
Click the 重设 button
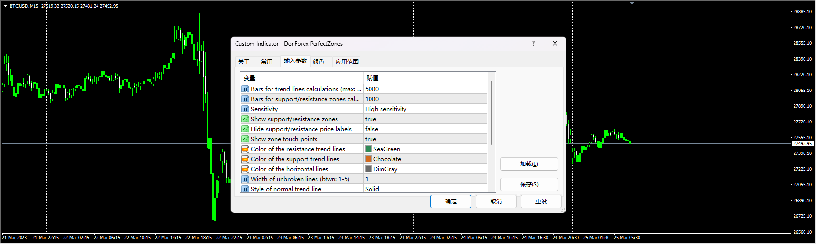pyautogui.click(x=541, y=202)
